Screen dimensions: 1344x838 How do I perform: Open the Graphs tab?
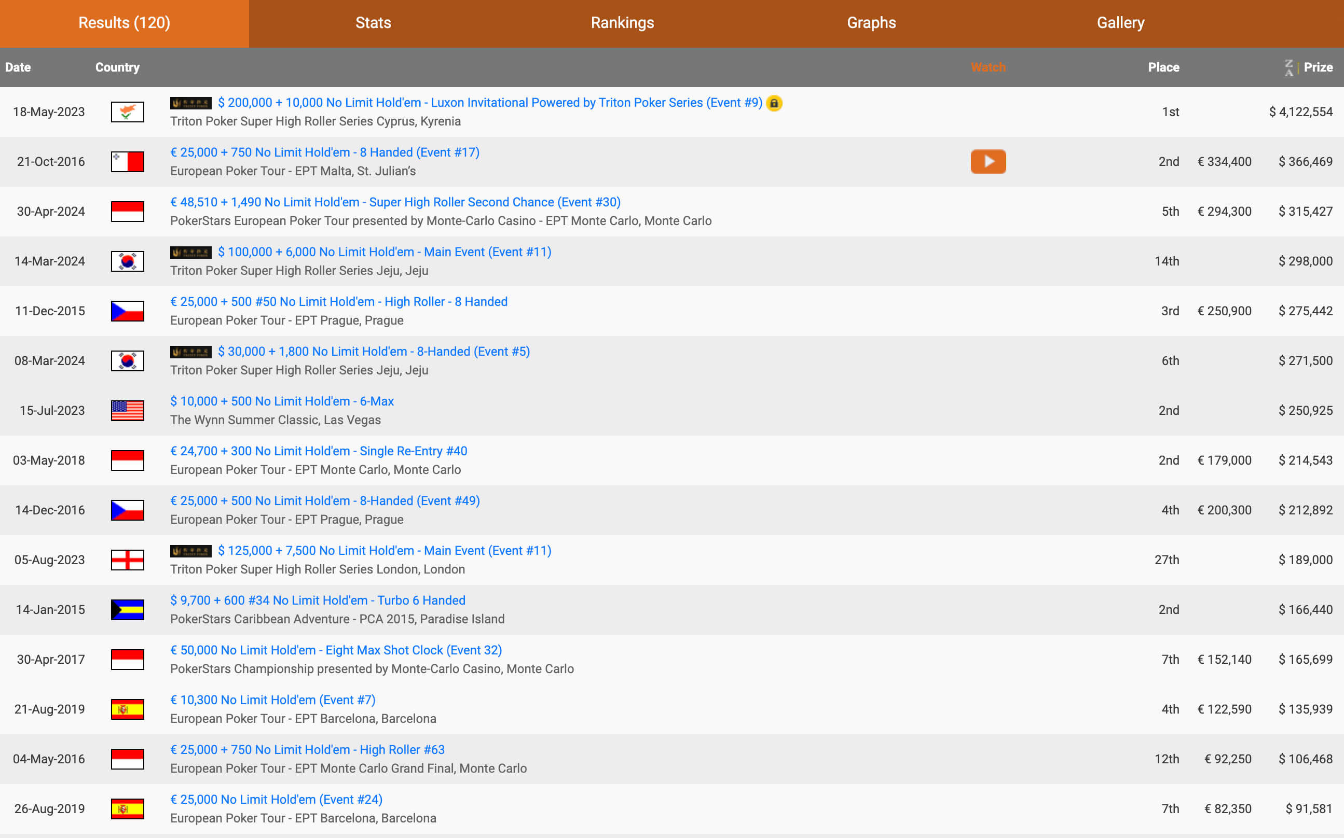point(871,23)
